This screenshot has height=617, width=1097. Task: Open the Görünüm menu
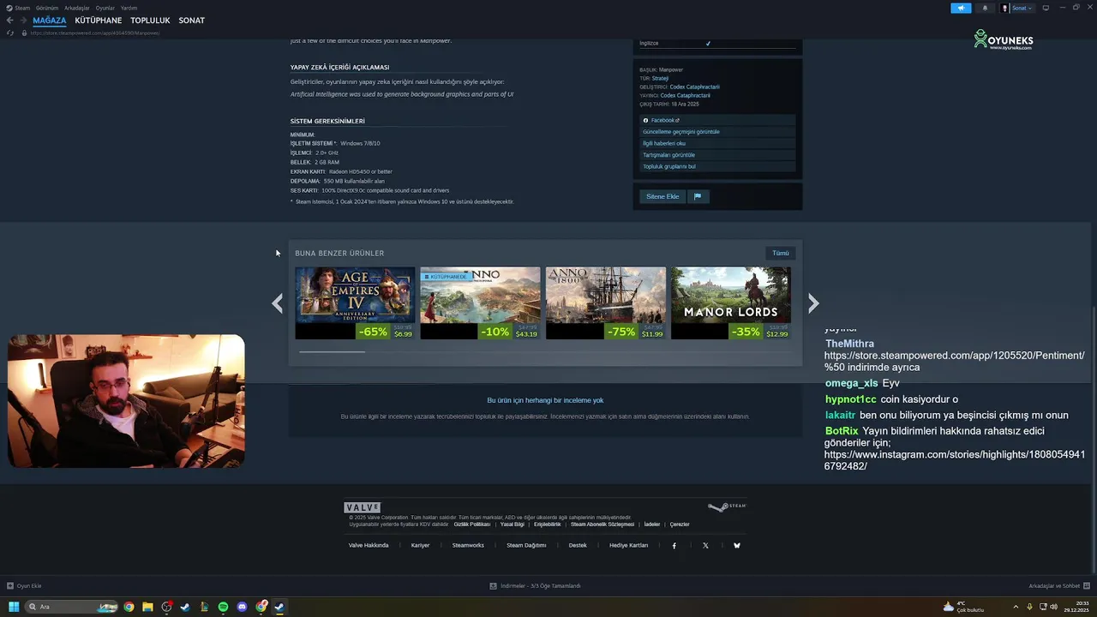point(47,8)
